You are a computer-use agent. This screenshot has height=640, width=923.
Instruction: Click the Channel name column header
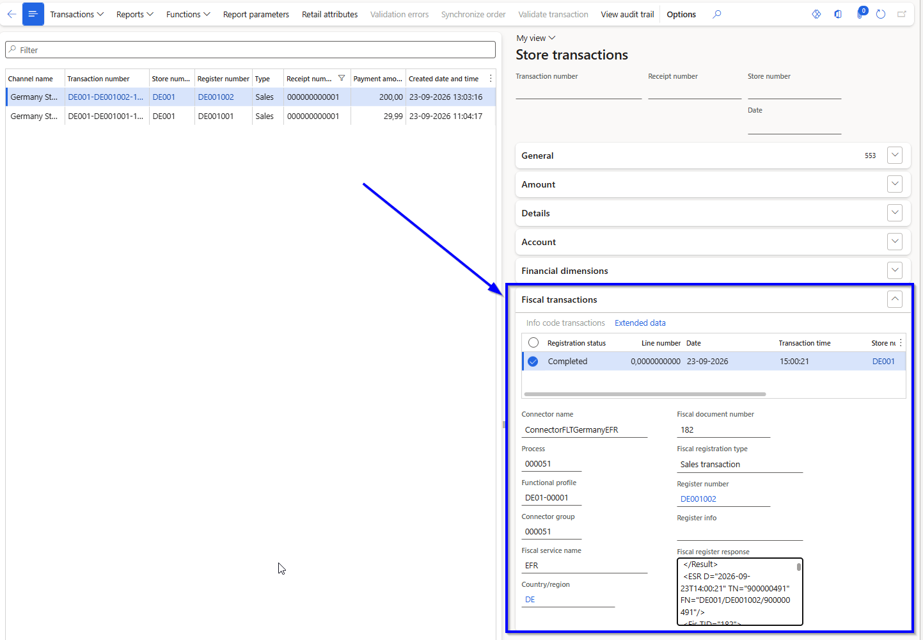click(x=31, y=79)
